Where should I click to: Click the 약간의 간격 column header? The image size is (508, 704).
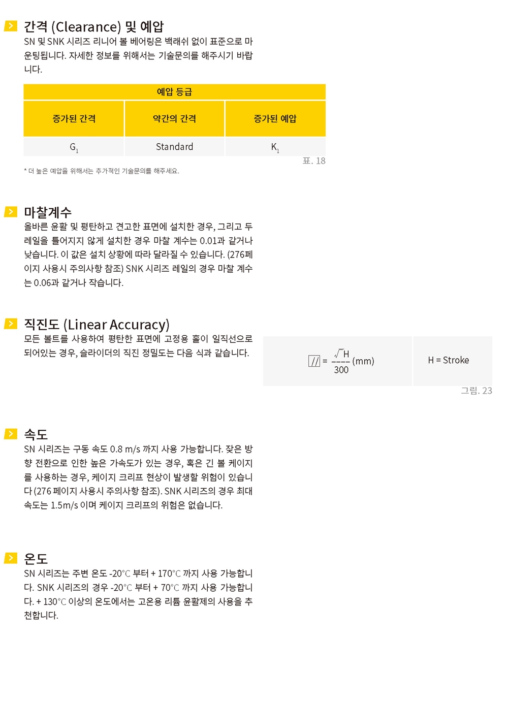click(x=174, y=118)
